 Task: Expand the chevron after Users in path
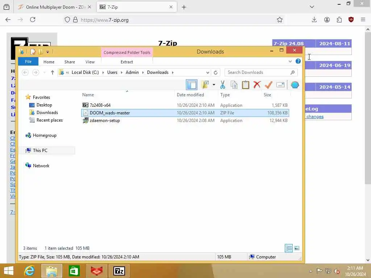122,72
